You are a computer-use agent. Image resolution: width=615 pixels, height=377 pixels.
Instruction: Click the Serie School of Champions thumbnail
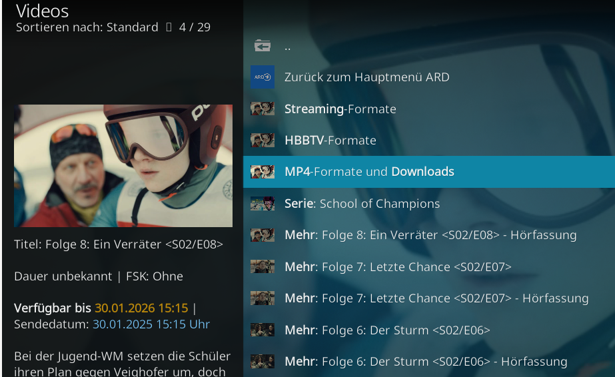tap(263, 203)
